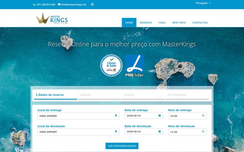The image size is (244, 152).
Task: Open the CONTACTOS menu item
Action: click(200, 23)
